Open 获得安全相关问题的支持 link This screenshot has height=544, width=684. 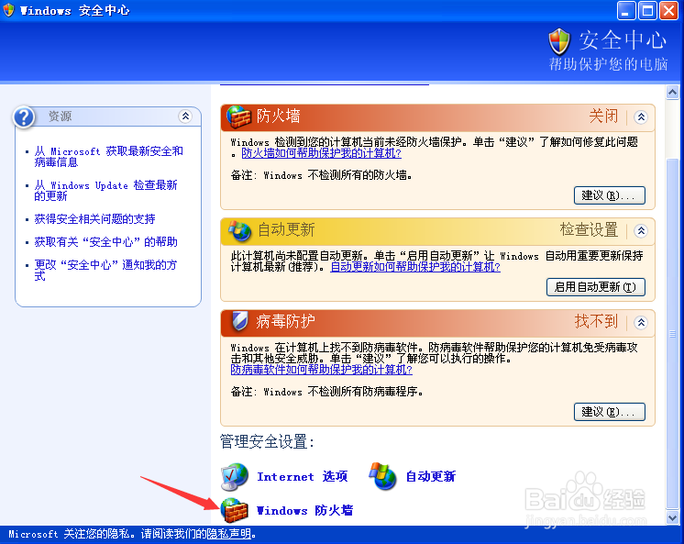[x=94, y=218]
